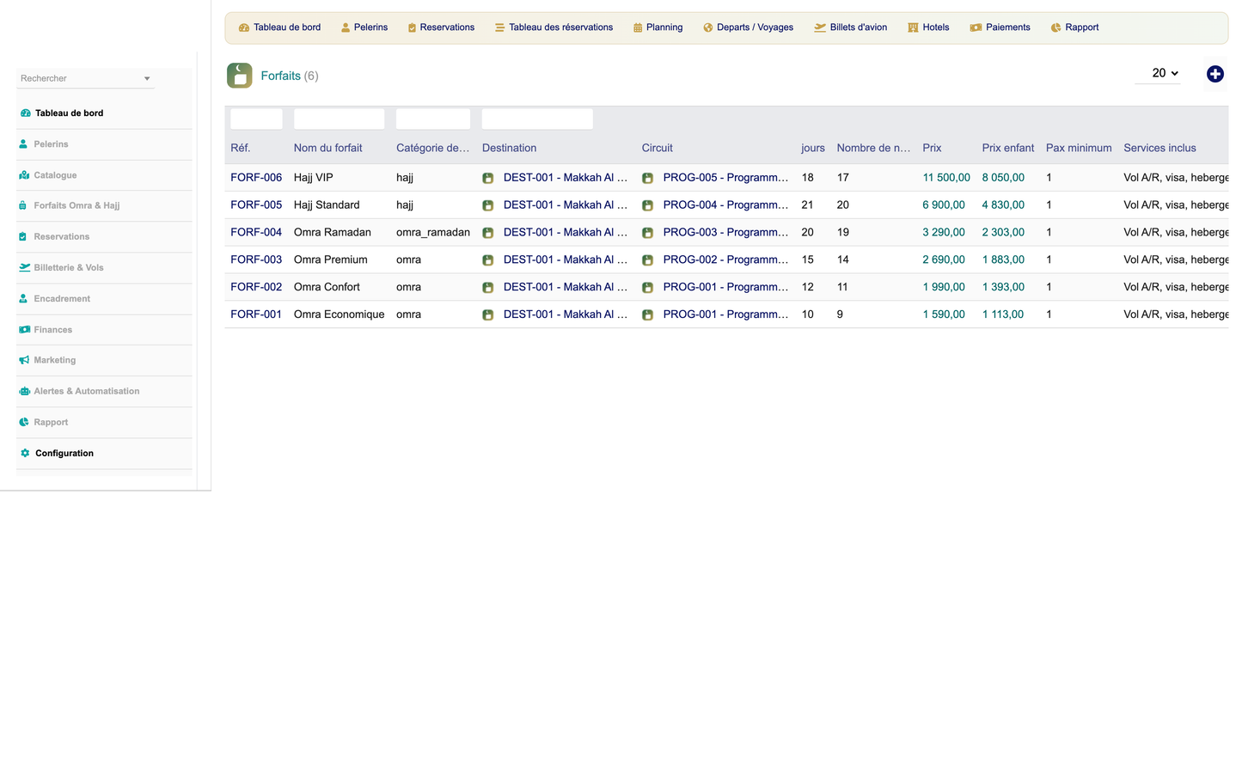Click the Tableau de bord icon in top bar
The image size is (1242, 769).
[x=244, y=27]
